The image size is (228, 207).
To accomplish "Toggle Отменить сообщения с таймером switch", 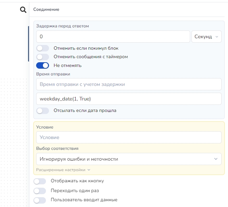I will [x=43, y=57].
